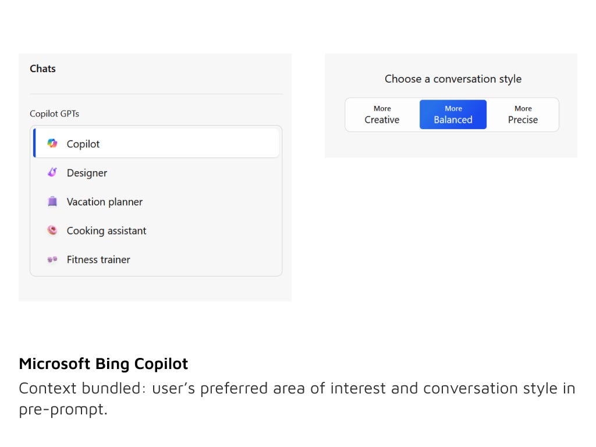The height and width of the screenshot is (447, 596).
Task: Click the Chats heading
Action: 42,69
